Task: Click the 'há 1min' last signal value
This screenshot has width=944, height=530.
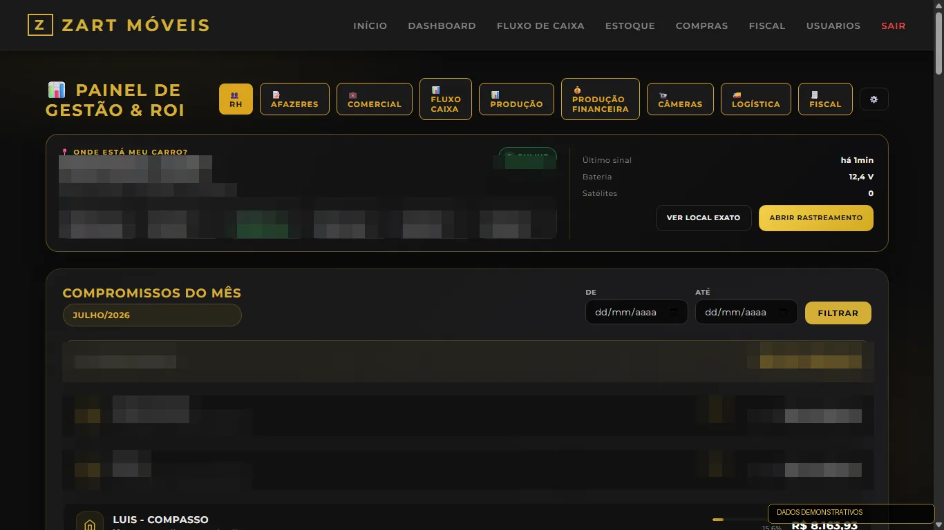Action: (x=857, y=160)
